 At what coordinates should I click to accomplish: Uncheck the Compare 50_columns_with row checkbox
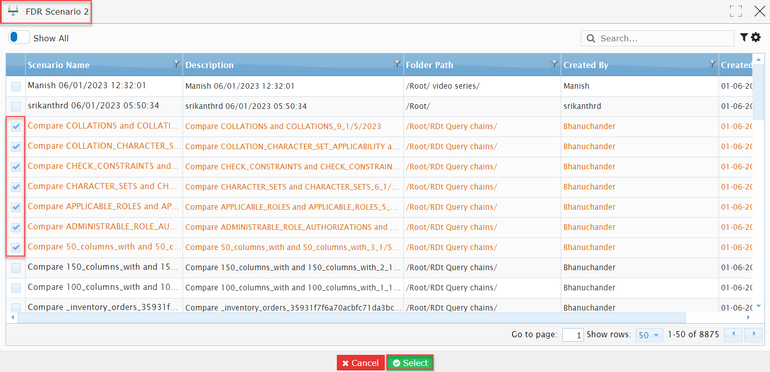[x=16, y=247]
